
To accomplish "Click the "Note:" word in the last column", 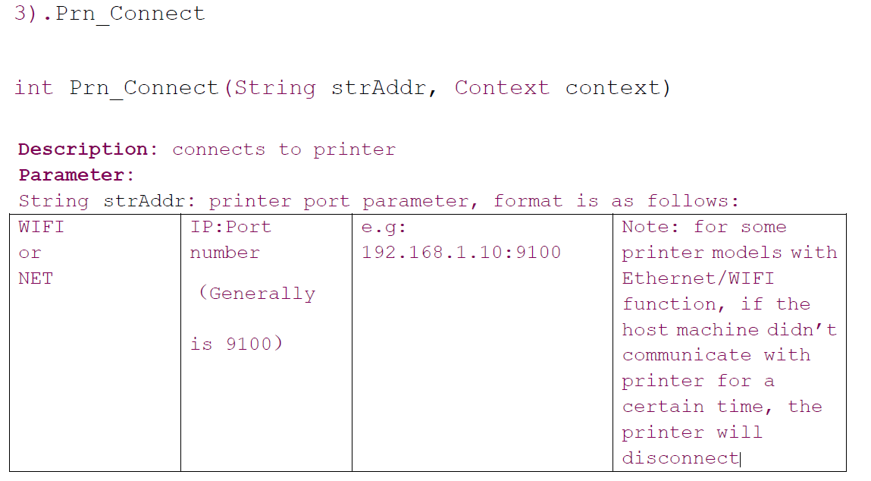I will click(x=650, y=227).
